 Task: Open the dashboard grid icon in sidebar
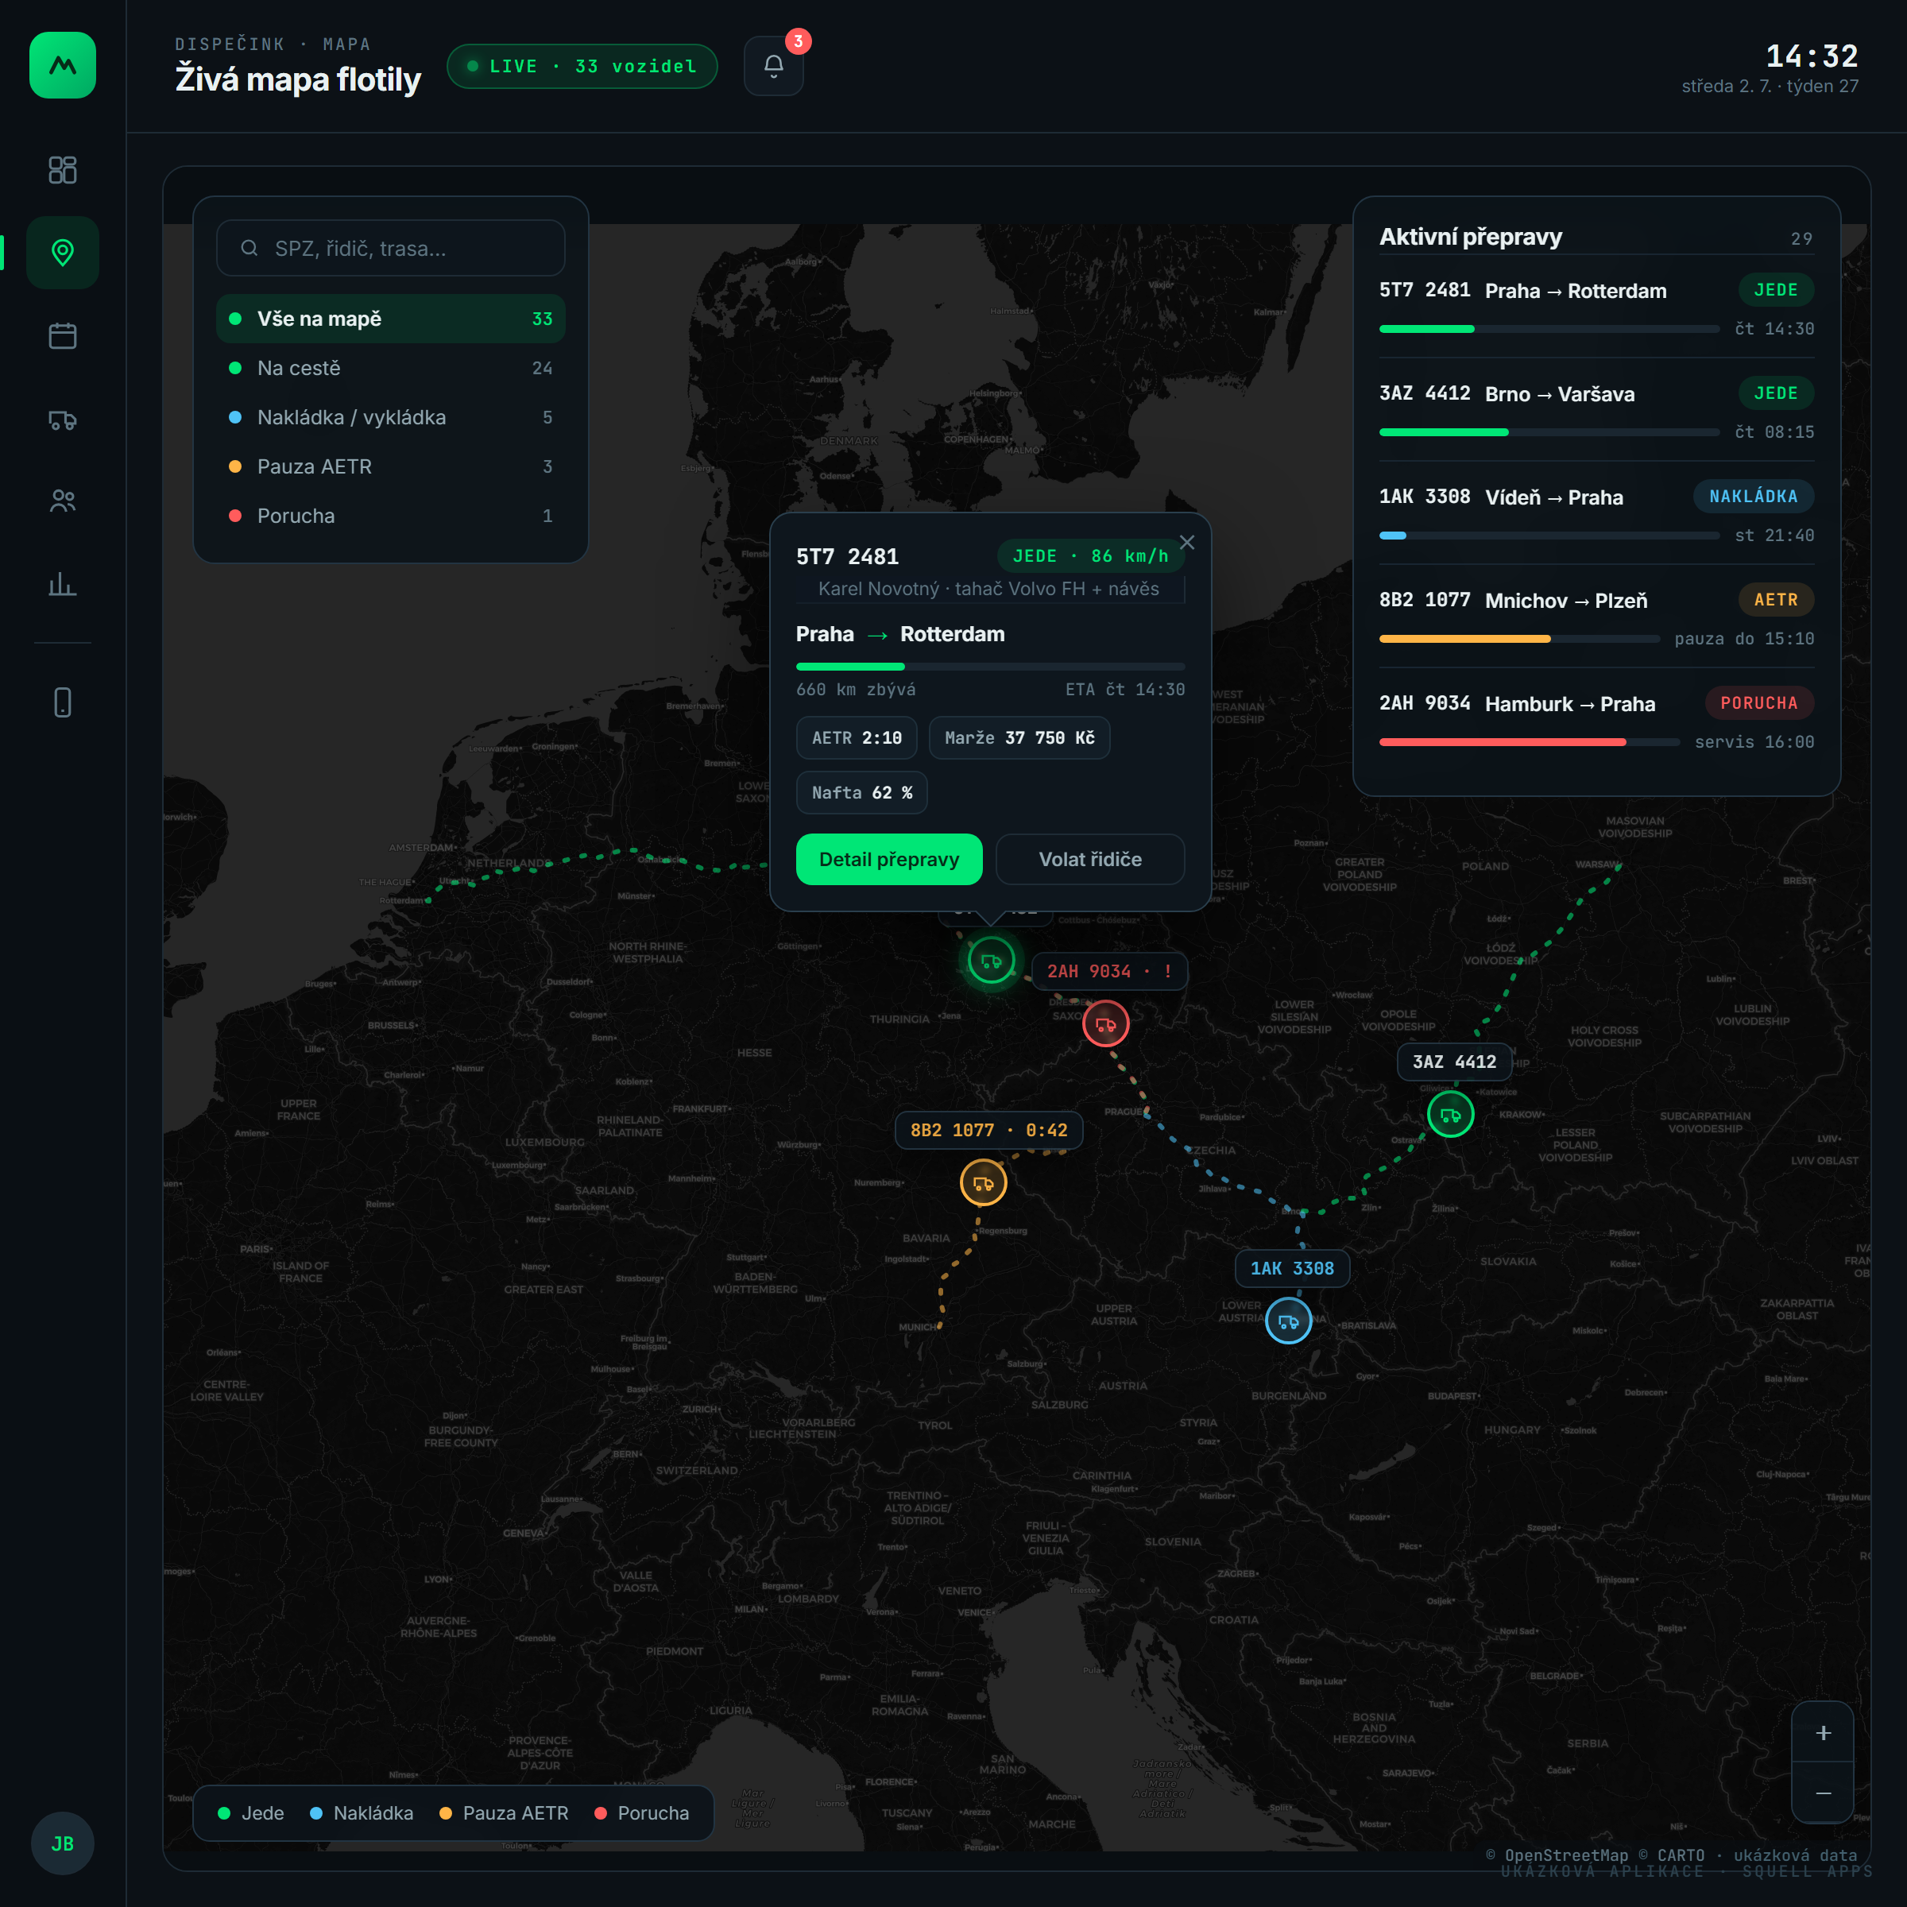point(62,170)
